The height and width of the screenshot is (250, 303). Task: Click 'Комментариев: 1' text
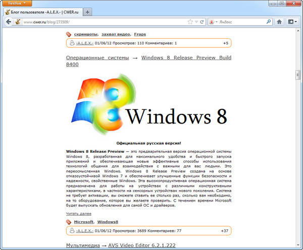[x=161, y=43]
